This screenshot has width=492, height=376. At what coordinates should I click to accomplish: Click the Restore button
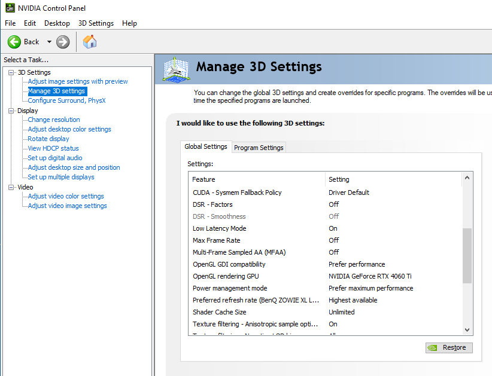click(449, 347)
